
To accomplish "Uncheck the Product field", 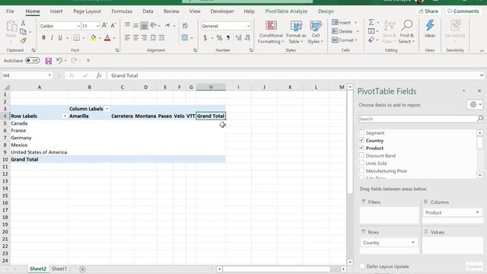I will click(361, 148).
